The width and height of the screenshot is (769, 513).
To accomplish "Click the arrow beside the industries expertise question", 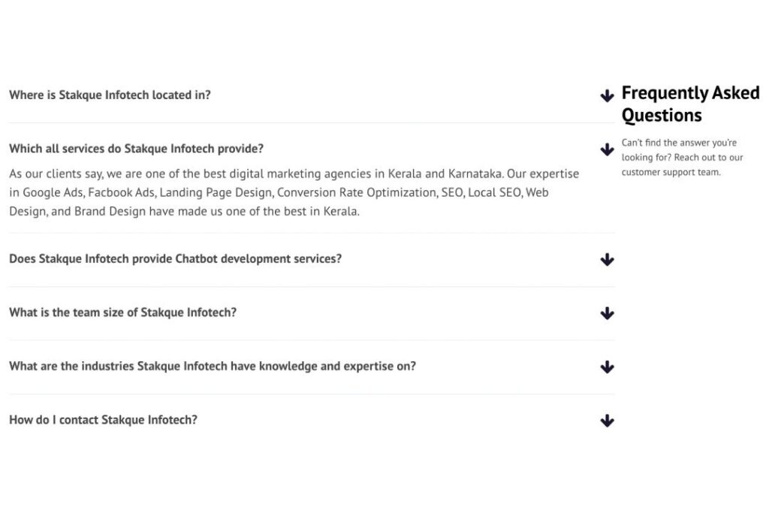I will (606, 367).
